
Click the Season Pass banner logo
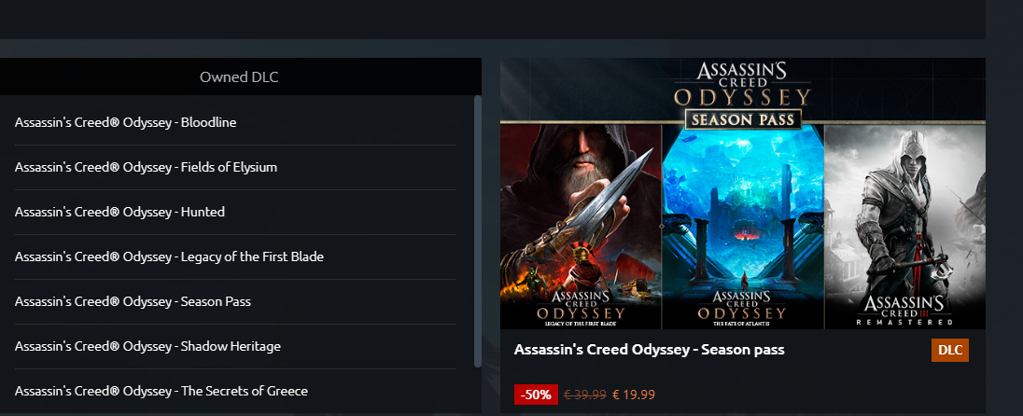743,119
